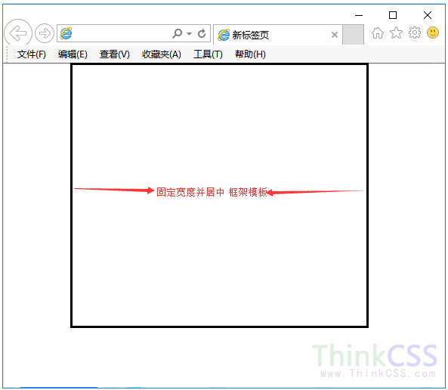Click the search magnifier in address bar
Image resolution: width=448 pixels, height=390 pixels.
click(x=177, y=33)
